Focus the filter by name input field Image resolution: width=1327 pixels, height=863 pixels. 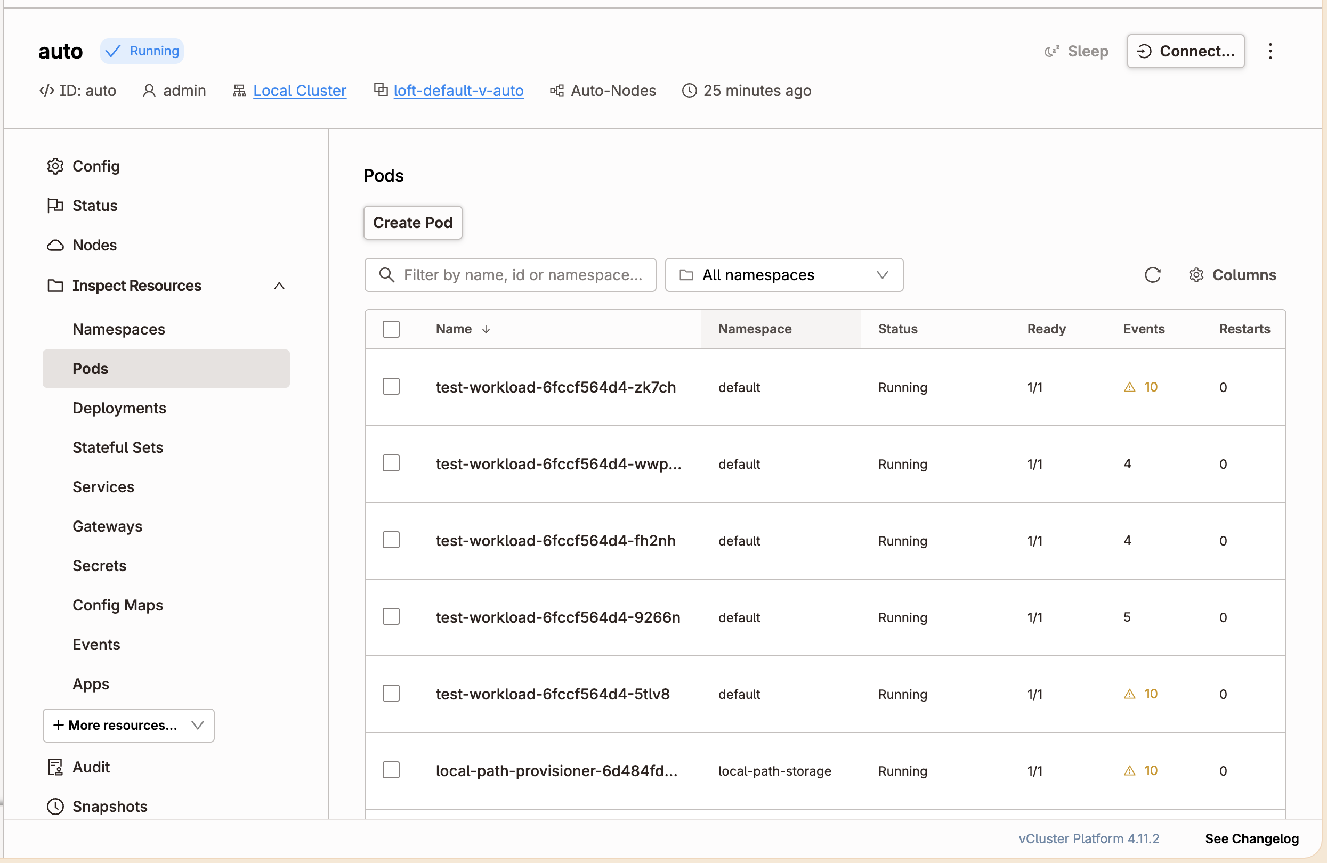coord(510,275)
